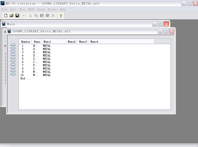Maximize the SOUND_LIBRARY_Extra_METAL.m21 child window
Image resolution: width=198 pixels, height=147 pixels.
pyautogui.click(x=166, y=31)
